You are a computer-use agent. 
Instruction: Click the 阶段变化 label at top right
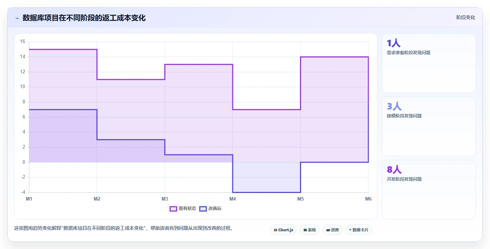click(465, 17)
